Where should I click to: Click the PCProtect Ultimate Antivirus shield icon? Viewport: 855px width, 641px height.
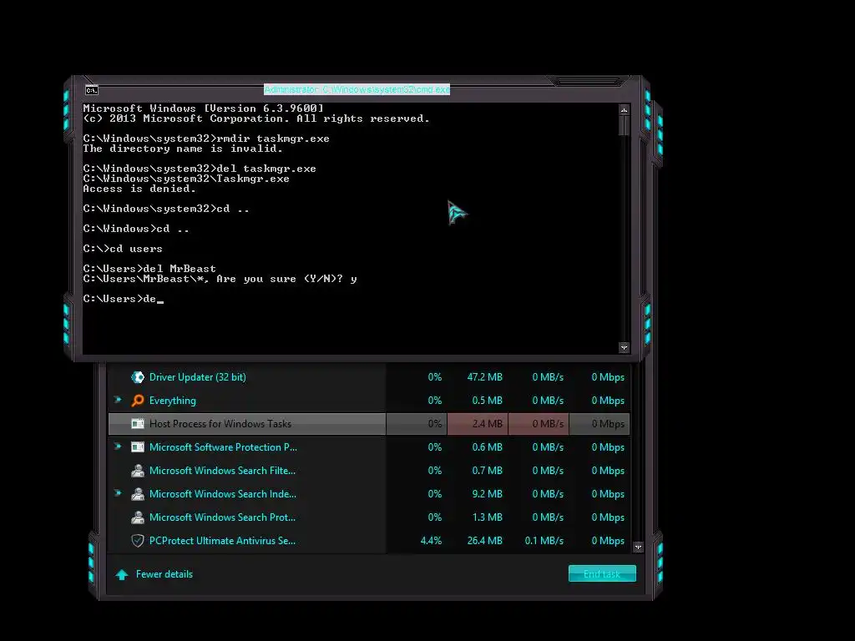[138, 541]
